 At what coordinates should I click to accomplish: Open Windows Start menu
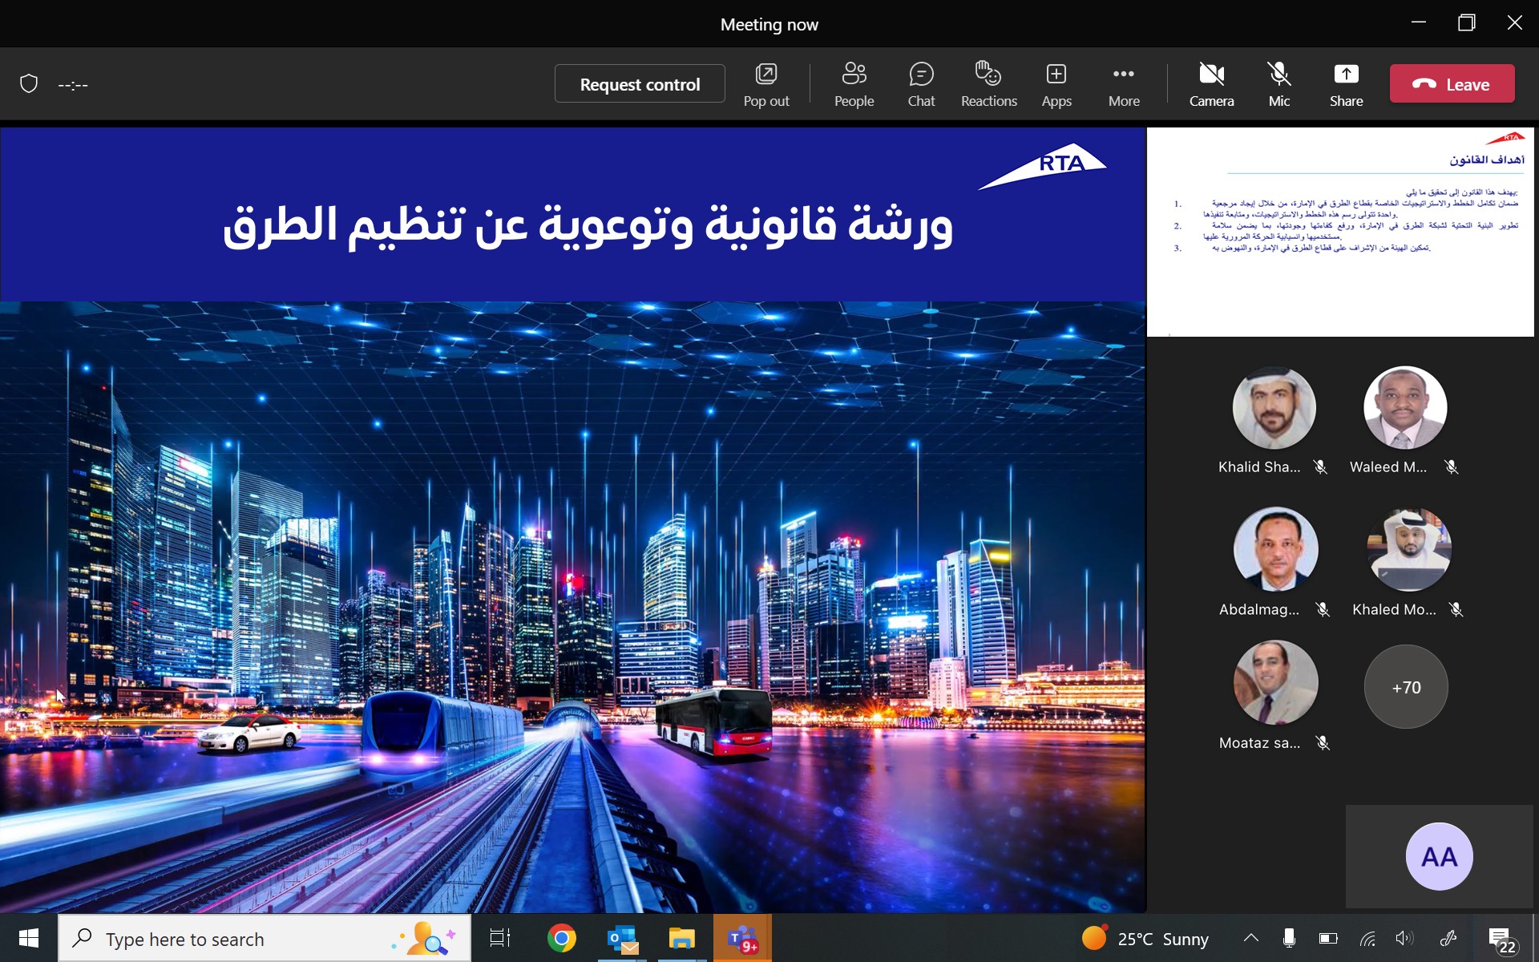click(x=29, y=938)
